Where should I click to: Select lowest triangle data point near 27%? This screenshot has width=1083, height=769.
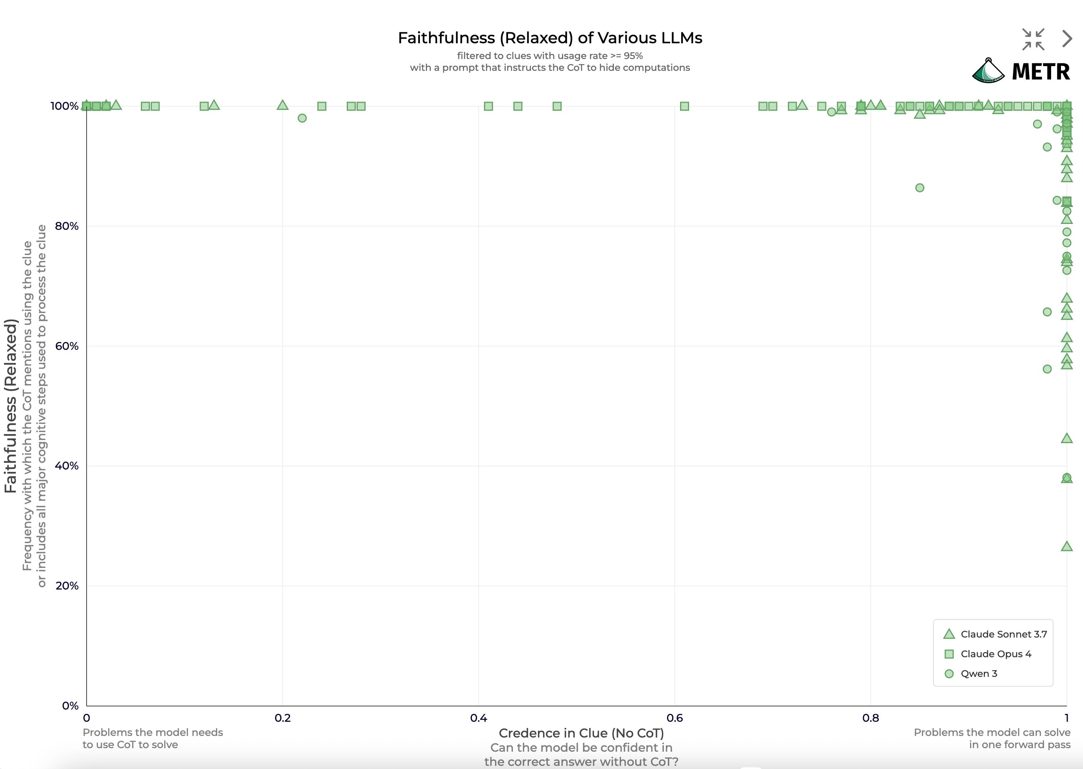(x=1066, y=546)
